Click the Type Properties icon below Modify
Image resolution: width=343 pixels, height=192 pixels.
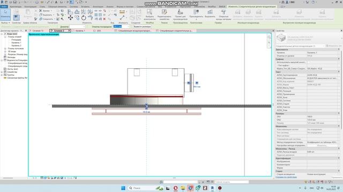pos(16,18)
